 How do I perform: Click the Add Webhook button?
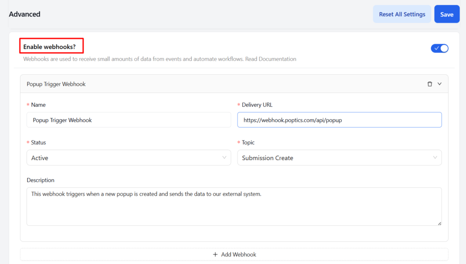[234, 254]
